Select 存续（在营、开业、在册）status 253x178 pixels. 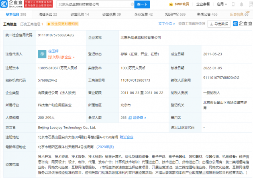pyautogui.click(x=140, y=54)
